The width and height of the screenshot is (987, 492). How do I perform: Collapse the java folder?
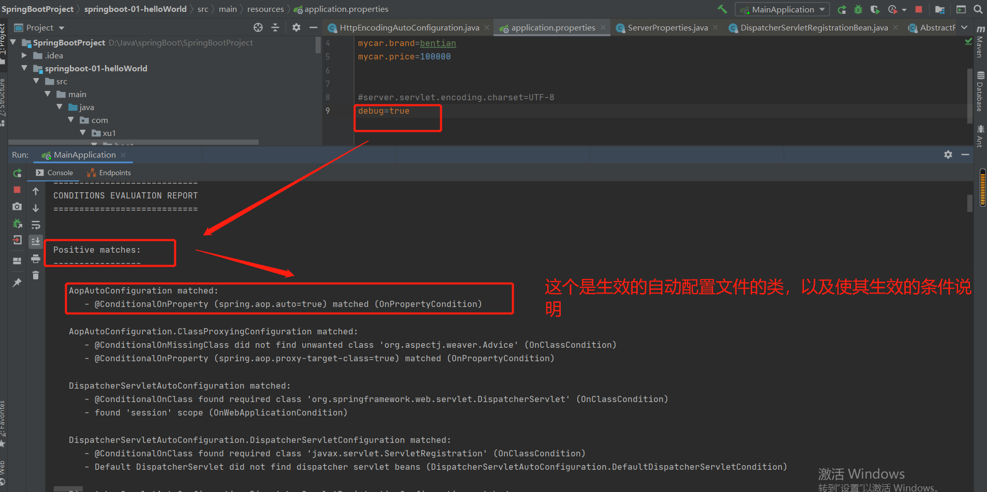[59, 107]
